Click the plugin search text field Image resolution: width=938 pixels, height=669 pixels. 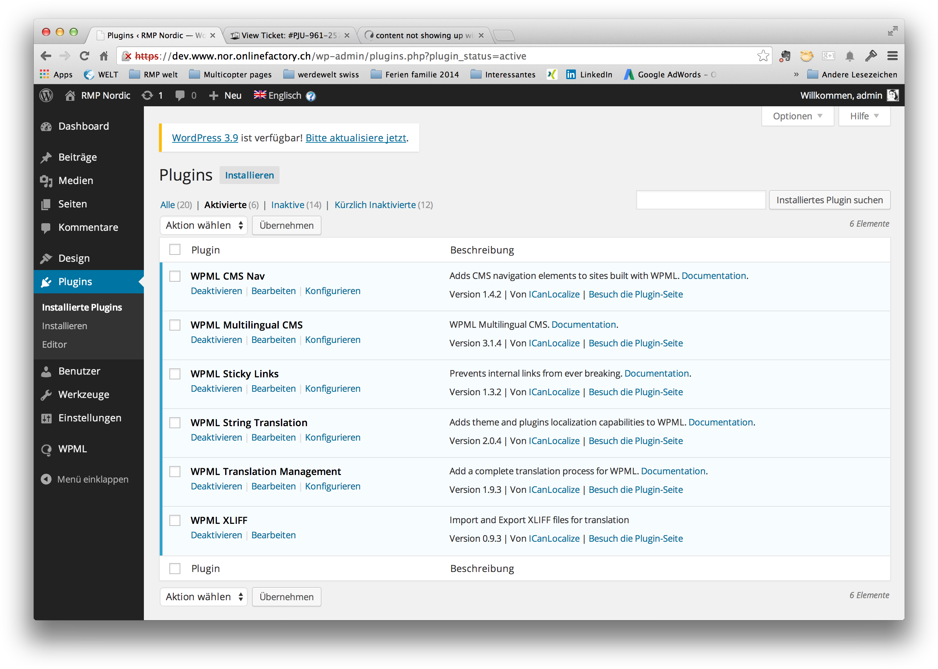700,200
